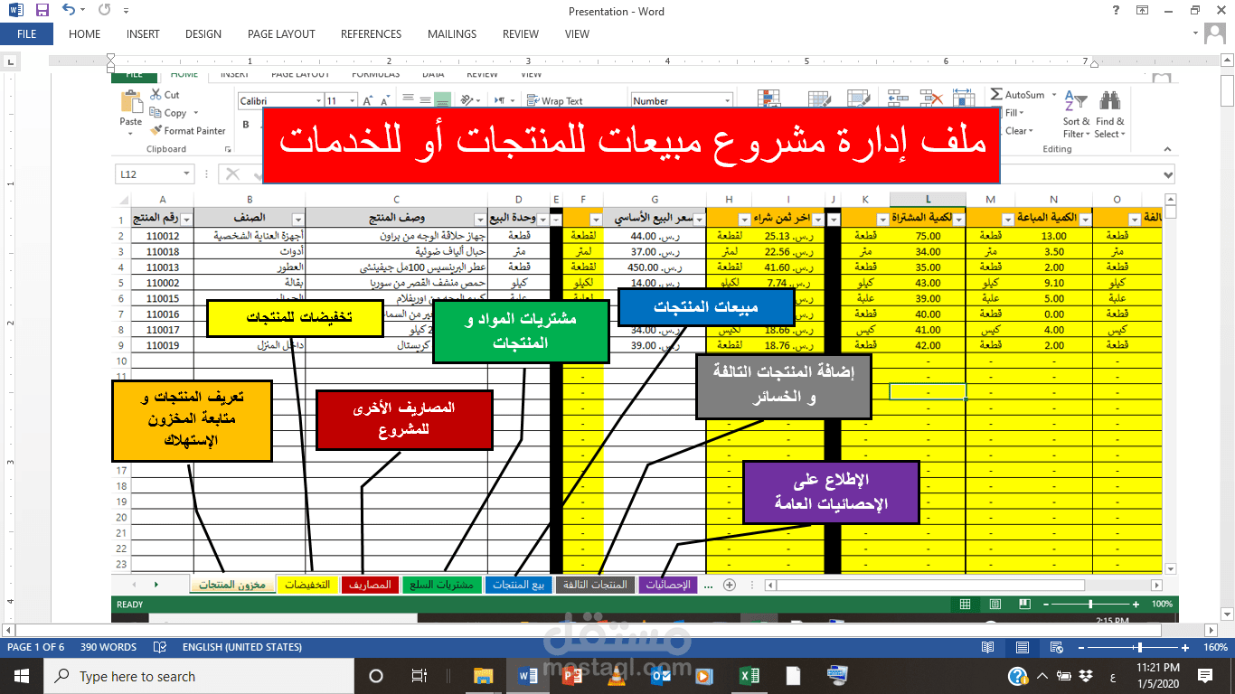Image resolution: width=1235 pixels, height=694 pixels.
Task: Select the المصاريف sheet tab
Action: 369,585
